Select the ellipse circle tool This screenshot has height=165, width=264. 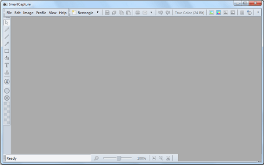[x=7, y=91]
